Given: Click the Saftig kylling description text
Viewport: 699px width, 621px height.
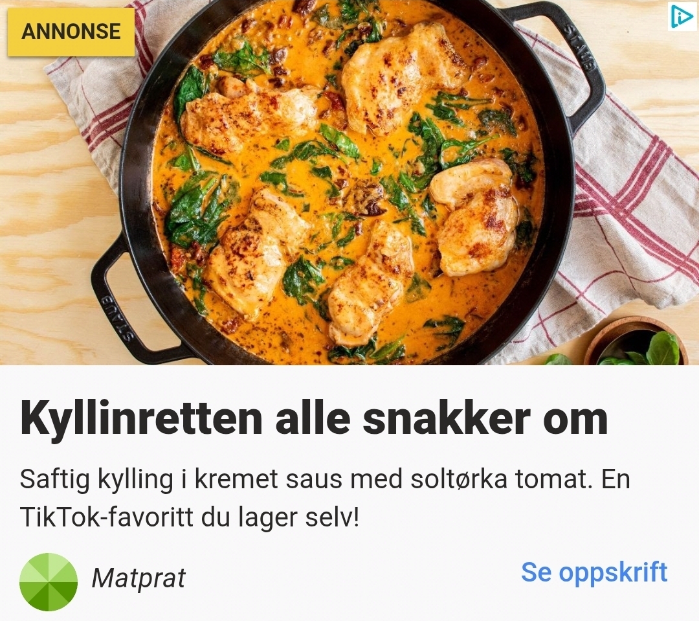Looking at the screenshot, I should click(x=324, y=499).
